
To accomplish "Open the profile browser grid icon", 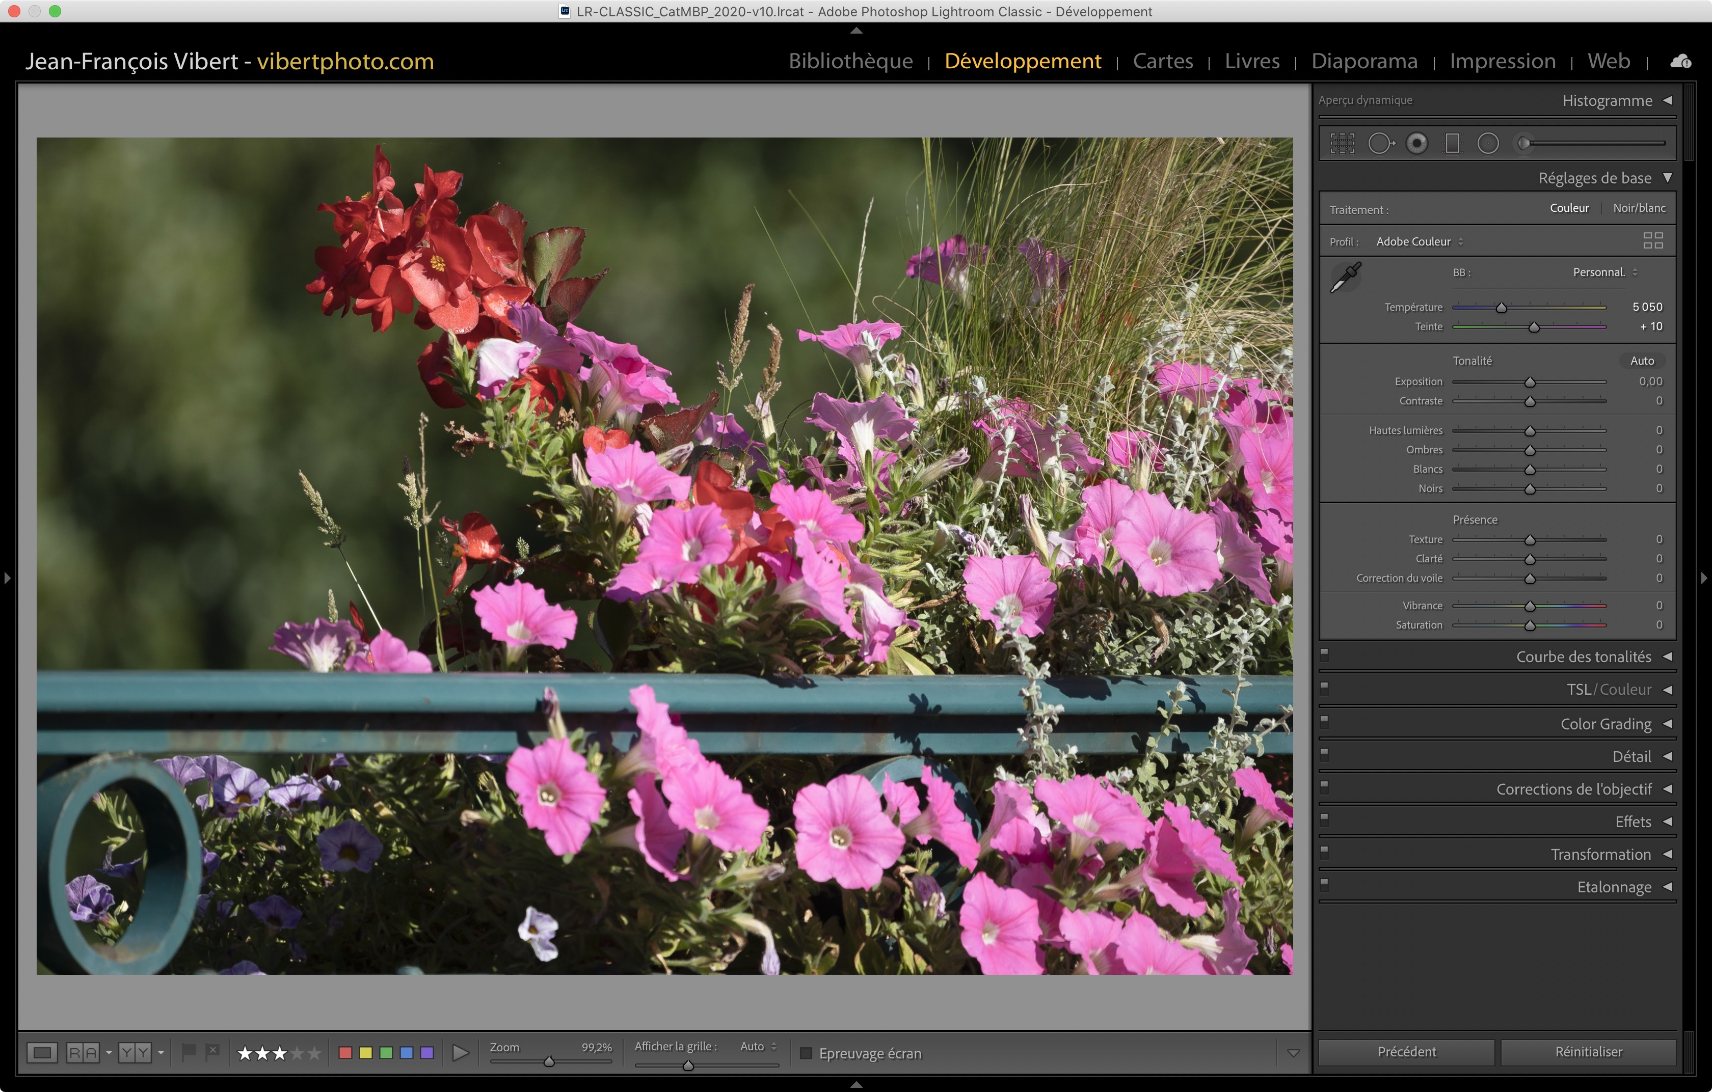I will point(1652,241).
